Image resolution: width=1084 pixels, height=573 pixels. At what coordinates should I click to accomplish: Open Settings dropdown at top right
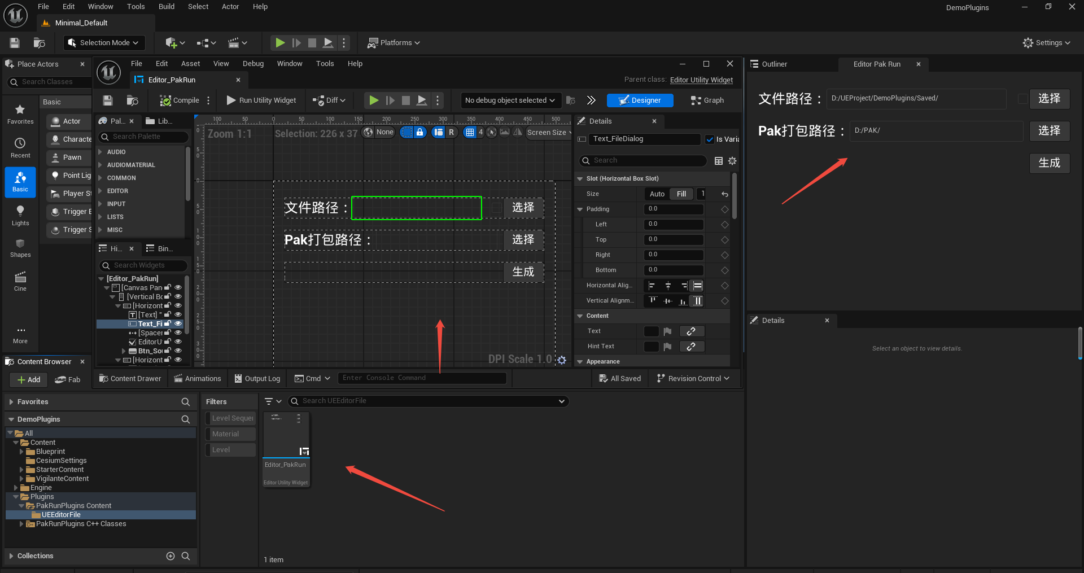1047,43
